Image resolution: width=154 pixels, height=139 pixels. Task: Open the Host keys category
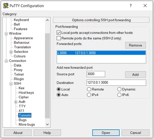point(26,93)
